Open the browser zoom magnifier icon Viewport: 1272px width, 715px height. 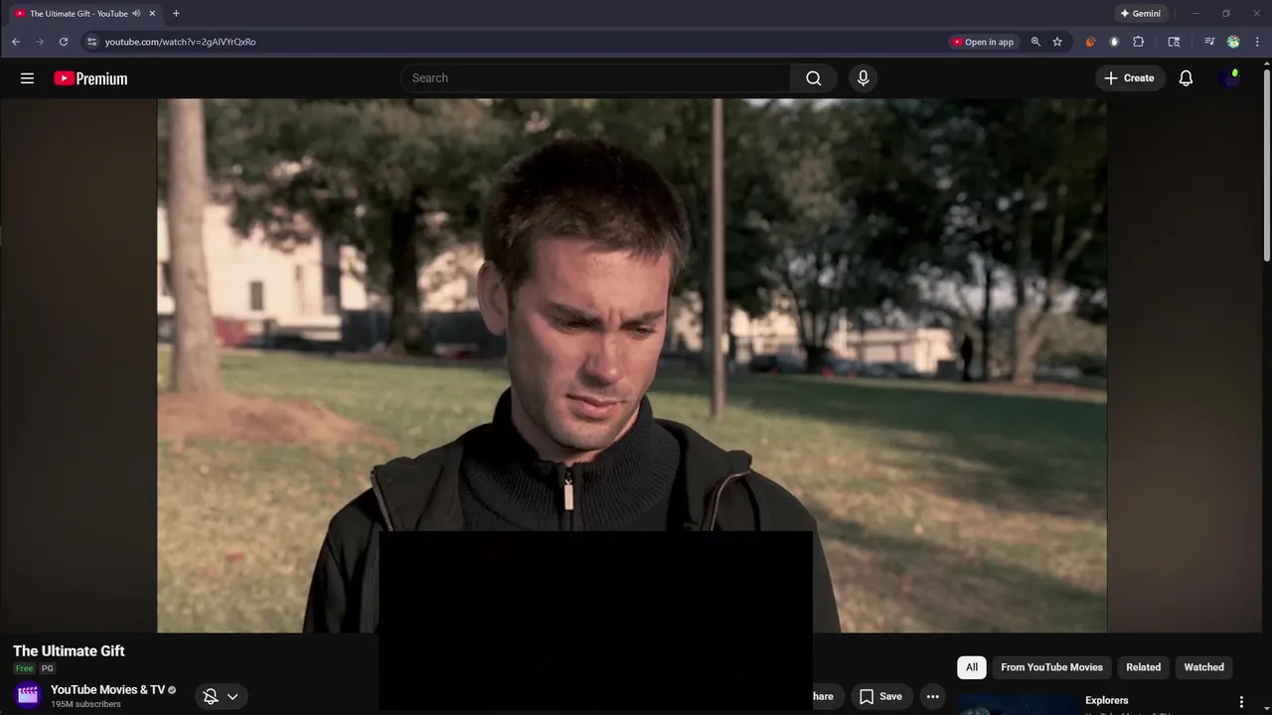point(1035,42)
